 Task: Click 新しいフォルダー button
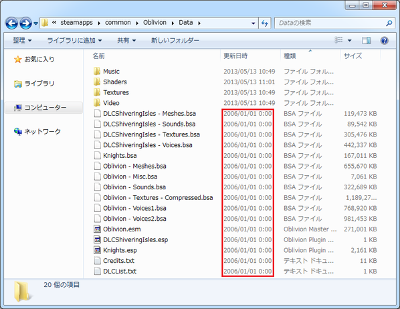coord(175,40)
